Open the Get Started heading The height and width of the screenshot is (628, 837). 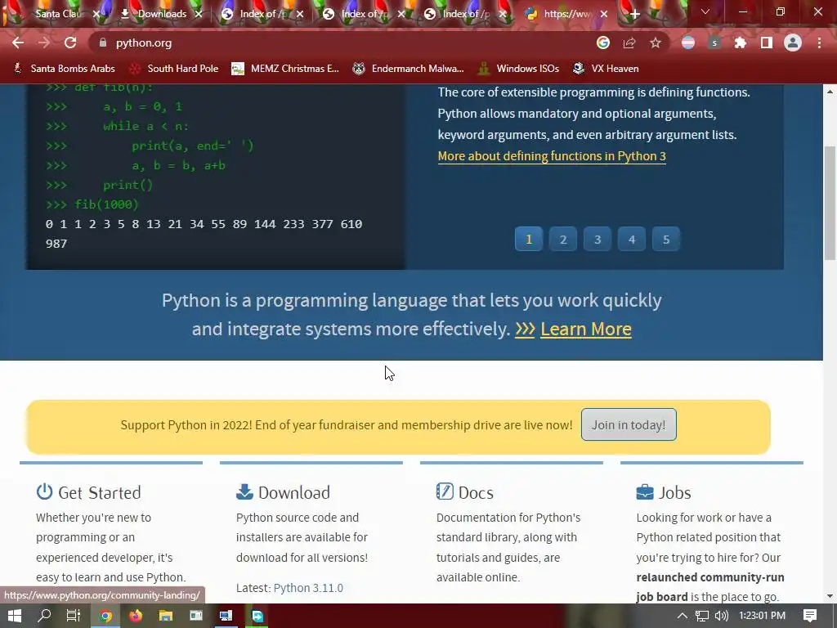tap(99, 492)
